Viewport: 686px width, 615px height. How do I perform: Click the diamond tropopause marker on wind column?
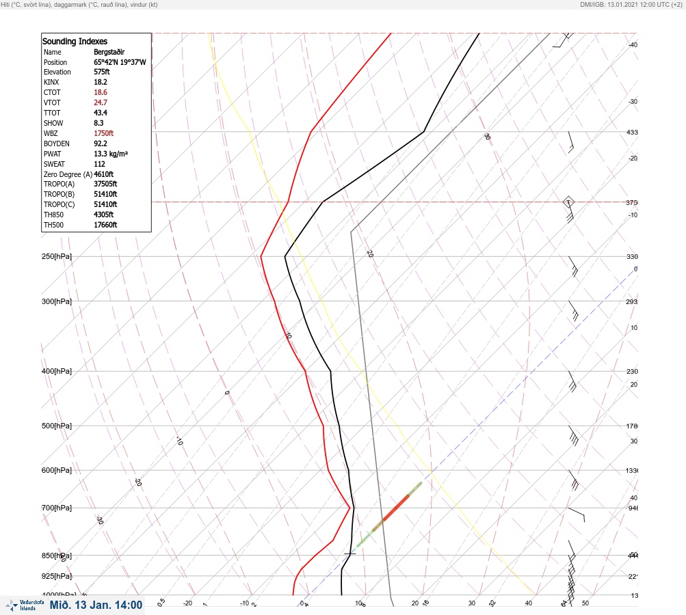568,202
